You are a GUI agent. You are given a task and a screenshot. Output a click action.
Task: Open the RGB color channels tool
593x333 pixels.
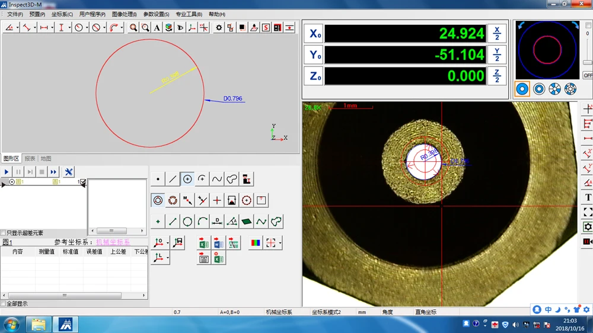255,243
